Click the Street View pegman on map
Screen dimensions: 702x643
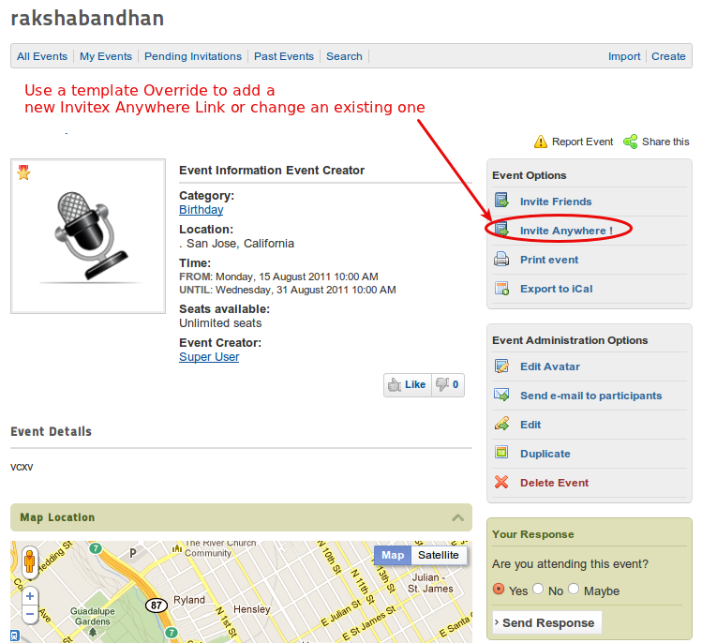coord(30,561)
